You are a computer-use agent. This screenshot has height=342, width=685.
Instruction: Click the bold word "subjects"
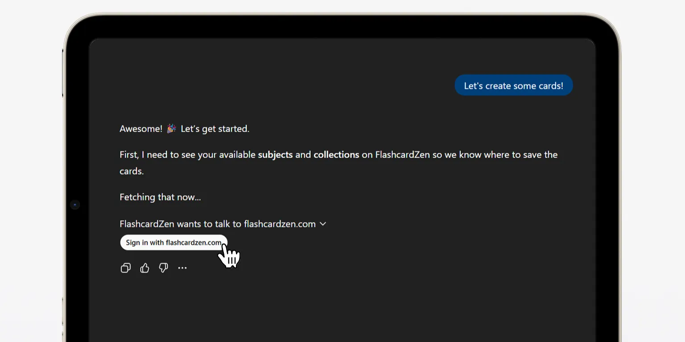point(275,155)
